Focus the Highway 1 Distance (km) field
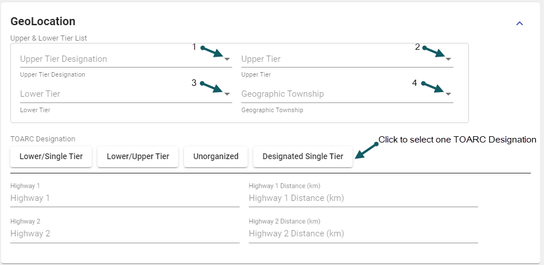544x265 pixels. [363, 198]
